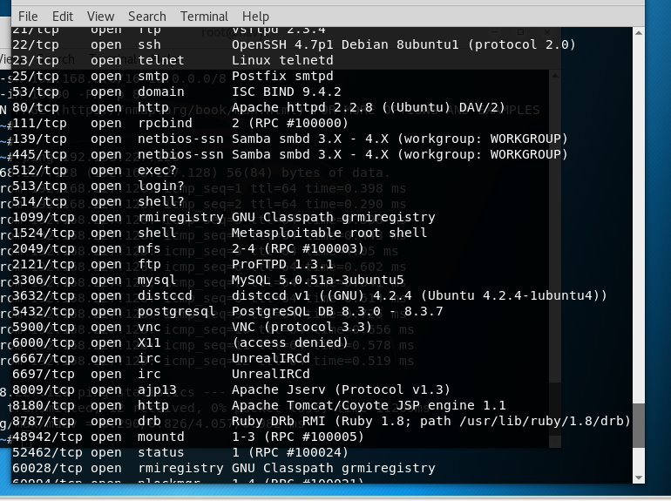Click the 445/tcp netbios-ssn row

point(290,154)
